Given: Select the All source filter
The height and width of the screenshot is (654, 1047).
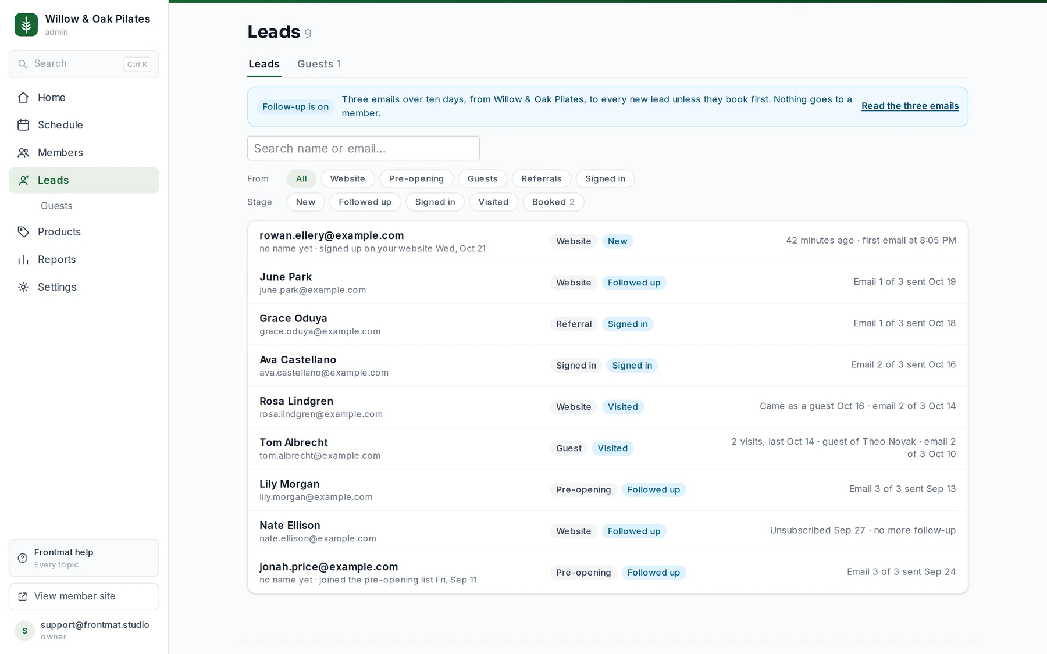Looking at the screenshot, I should [301, 178].
